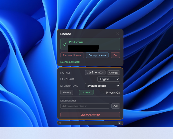
Task: Toggle the Privacy checkbox
Action: (x=102, y=92)
